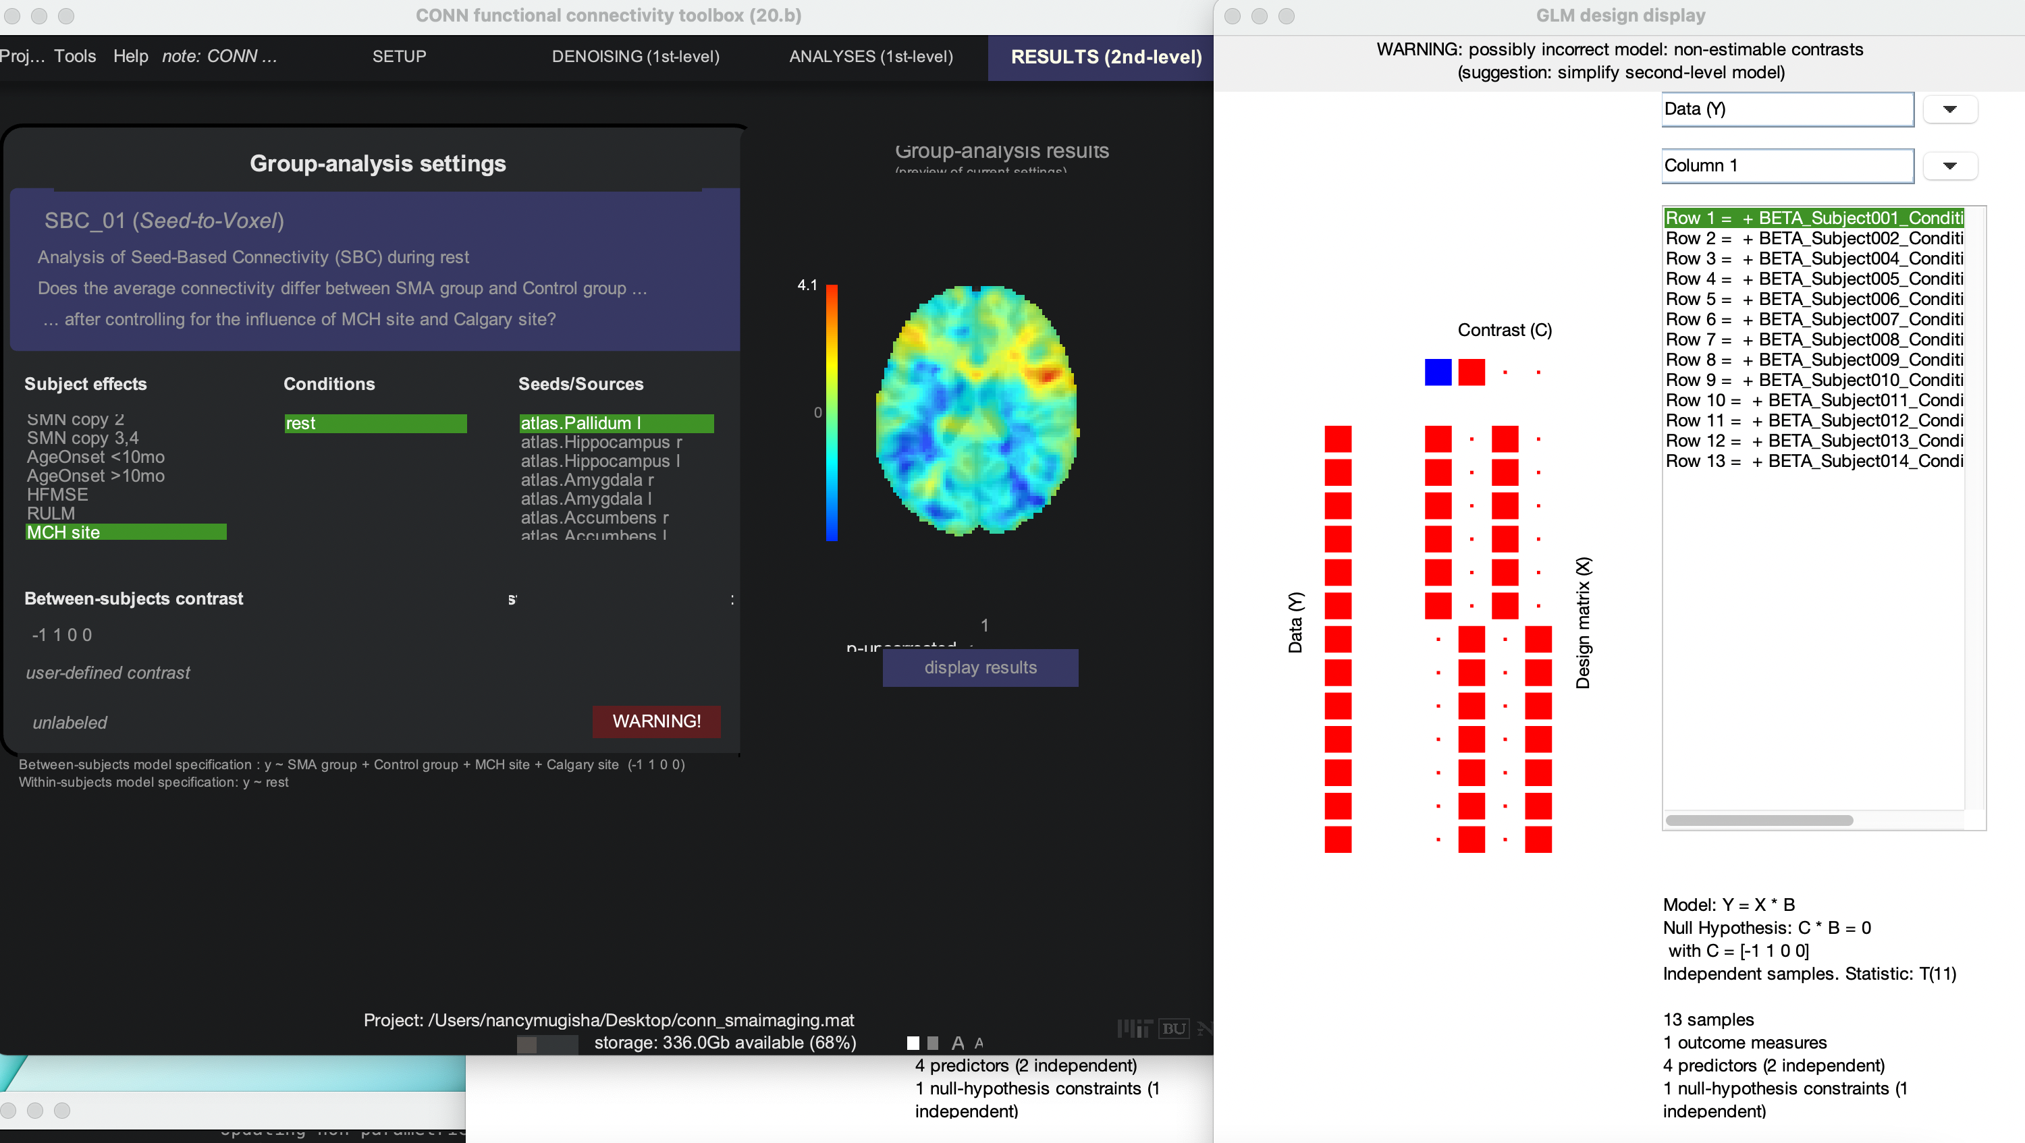Select atlas.Hippocampus r seed

pos(601,442)
